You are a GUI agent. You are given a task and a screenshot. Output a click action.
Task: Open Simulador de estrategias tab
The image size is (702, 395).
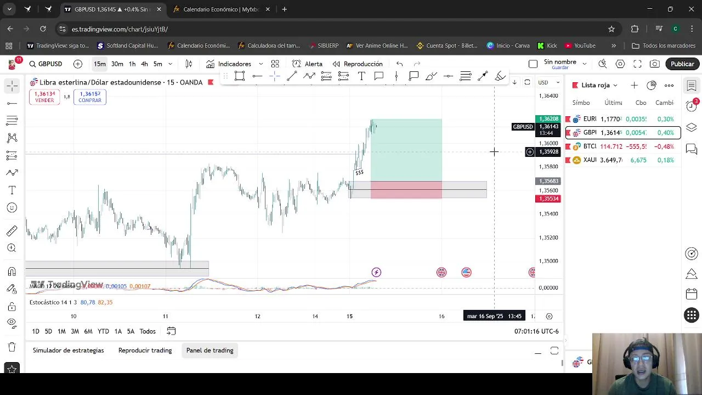point(68,351)
